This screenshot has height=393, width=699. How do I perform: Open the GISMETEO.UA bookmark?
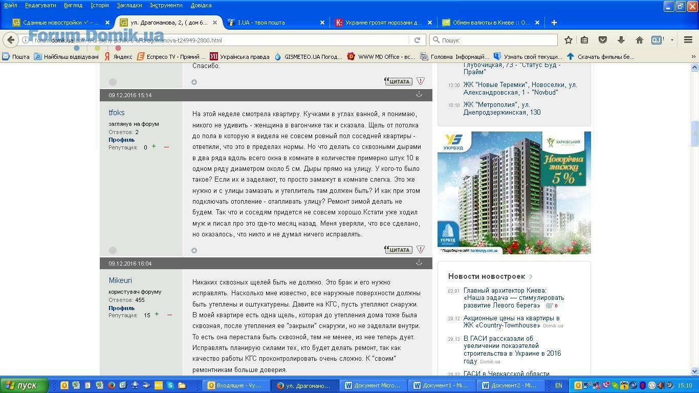(x=308, y=57)
